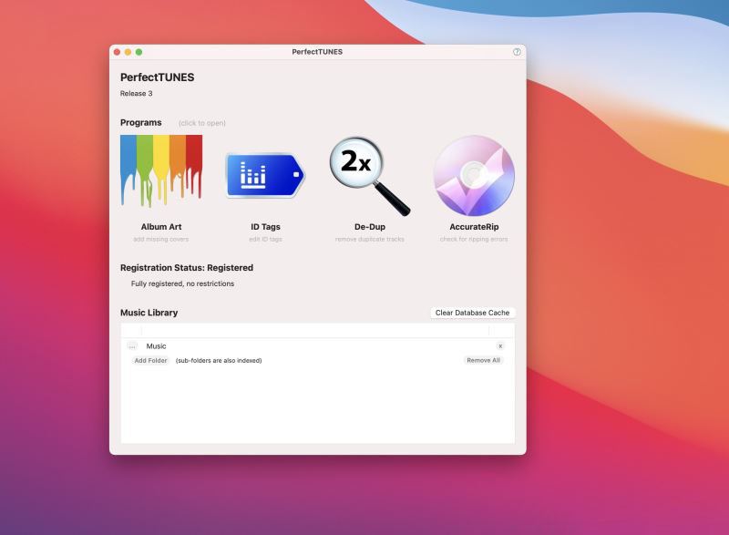This screenshot has height=535, width=729.
Task: Open the AccurateRip disc icon
Action: click(x=474, y=176)
